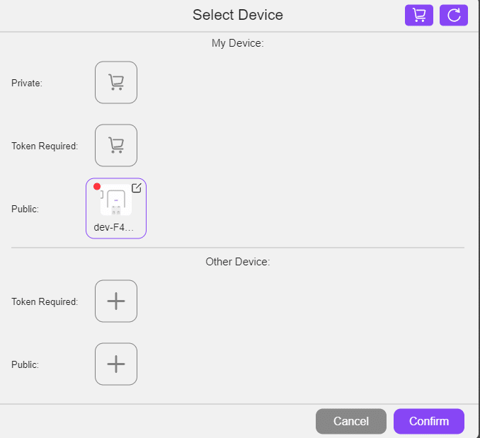Refresh the device list

(453, 16)
